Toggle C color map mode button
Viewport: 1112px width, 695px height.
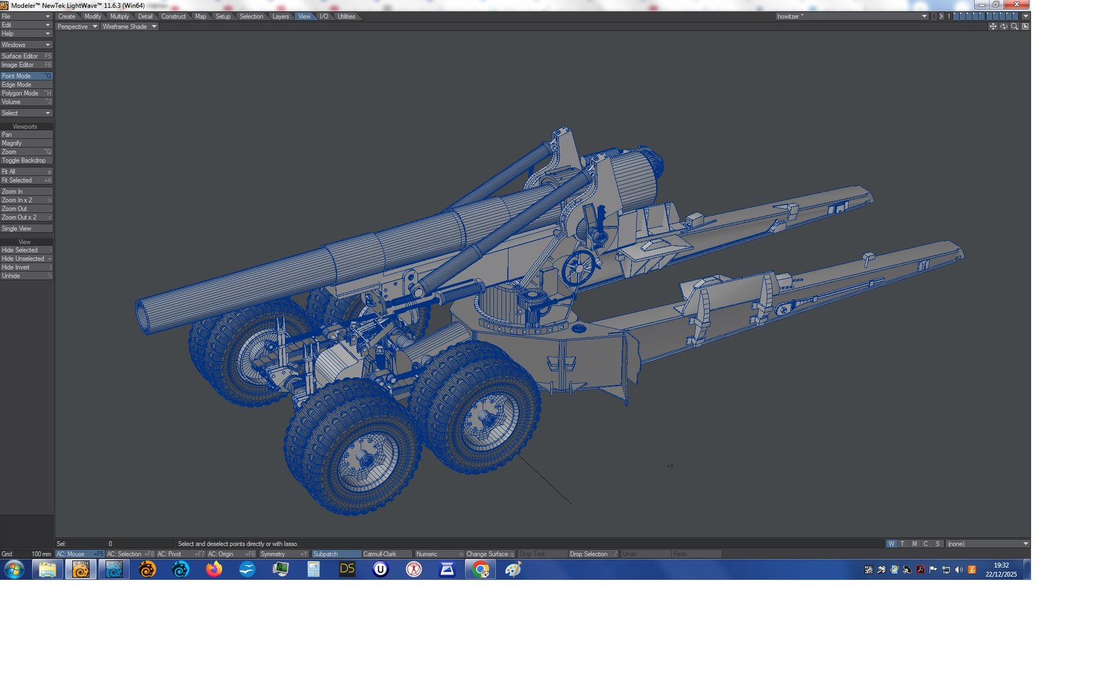click(x=926, y=544)
